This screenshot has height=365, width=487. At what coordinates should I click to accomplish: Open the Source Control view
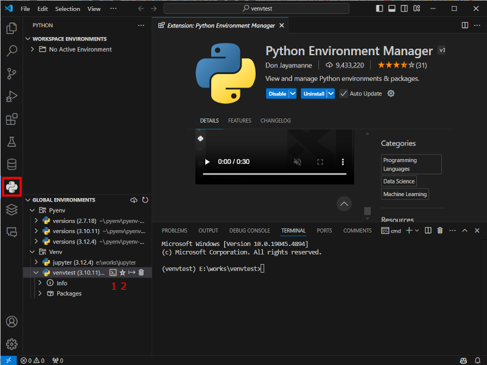(x=12, y=73)
